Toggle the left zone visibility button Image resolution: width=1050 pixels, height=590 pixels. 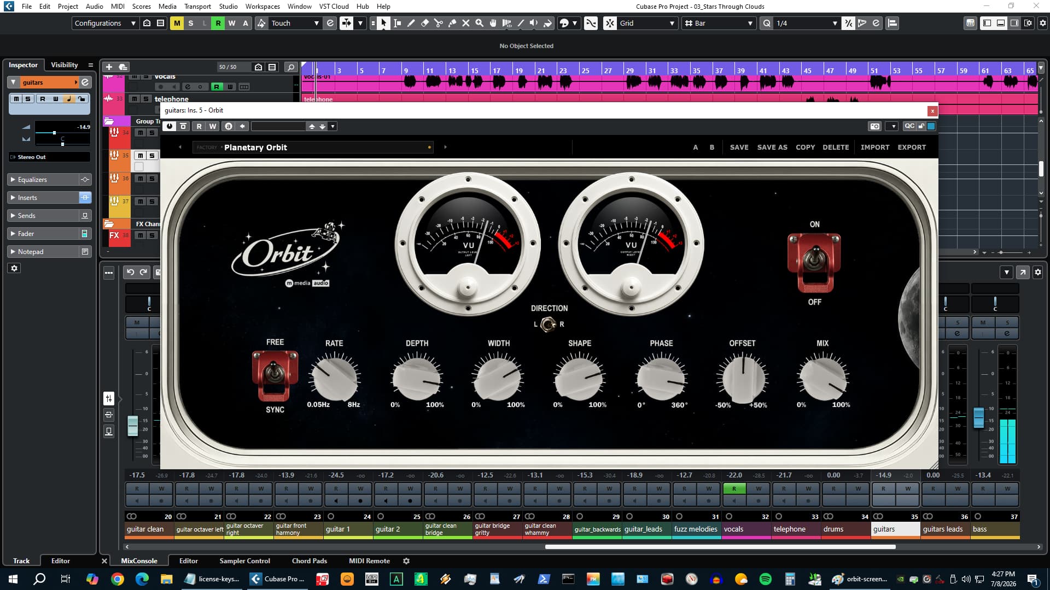tap(987, 23)
